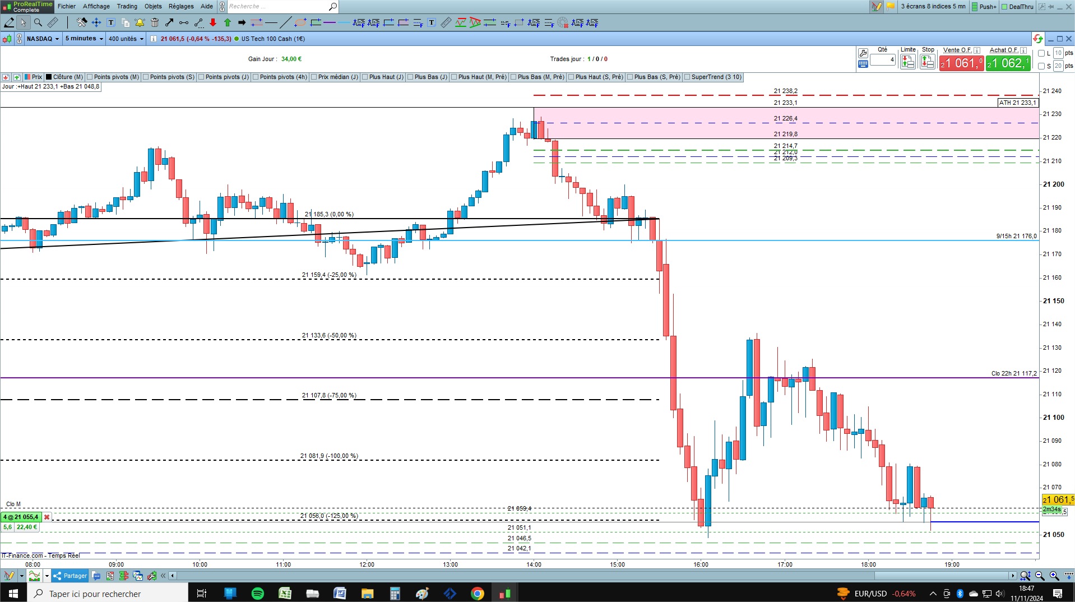This screenshot has height=602, width=1075.
Task: Enable the L limit points checkbox
Action: 1041,53
